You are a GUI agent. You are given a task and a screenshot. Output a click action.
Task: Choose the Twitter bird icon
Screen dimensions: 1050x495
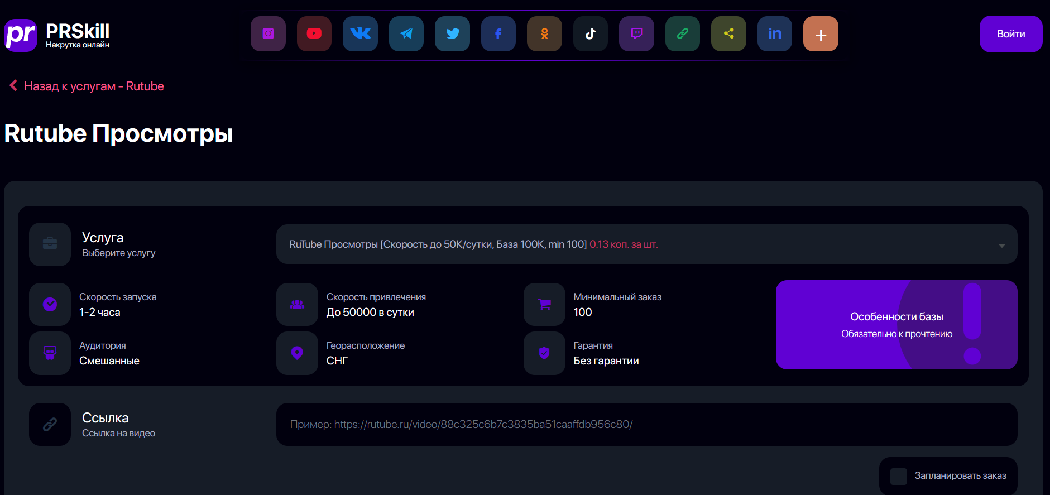coord(452,33)
